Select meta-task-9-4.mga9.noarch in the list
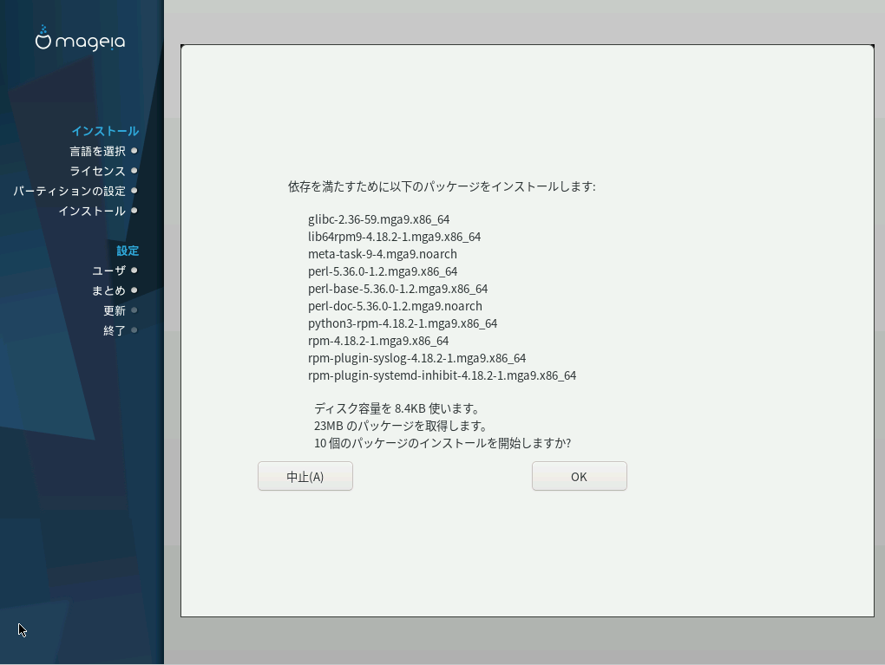 point(382,254)
